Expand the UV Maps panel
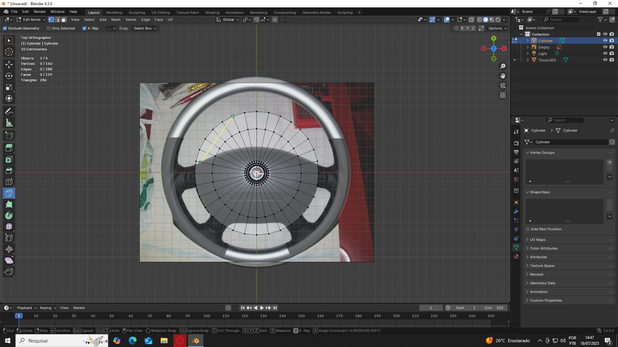The width and height of the screenshot is (618, 347). pos(538,240)
